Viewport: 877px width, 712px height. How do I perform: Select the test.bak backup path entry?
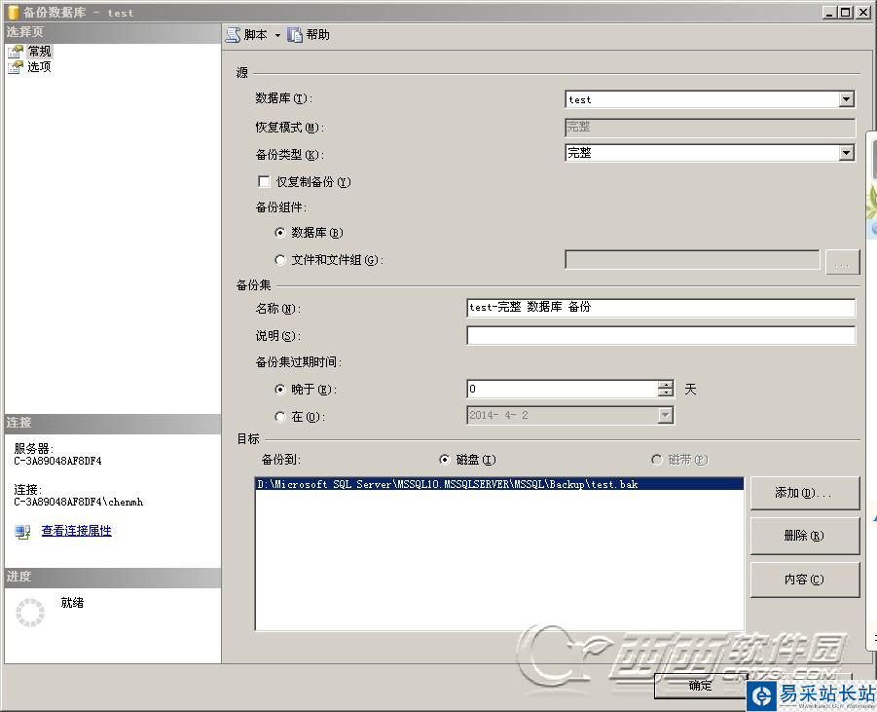[x=499, y=484]
